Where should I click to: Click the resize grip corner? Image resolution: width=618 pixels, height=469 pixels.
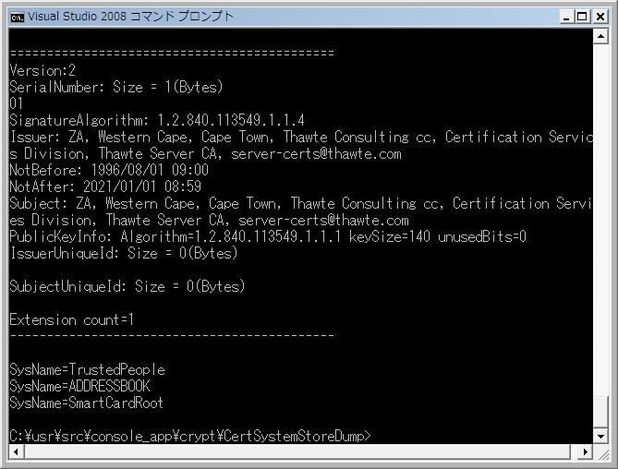click(x=601, y=453)
